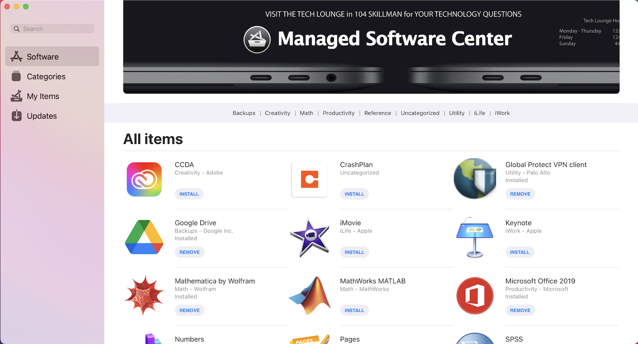Screen dimensions: 638x344
Task: Filter by Uncategorized category
Action: click(420, 113)
